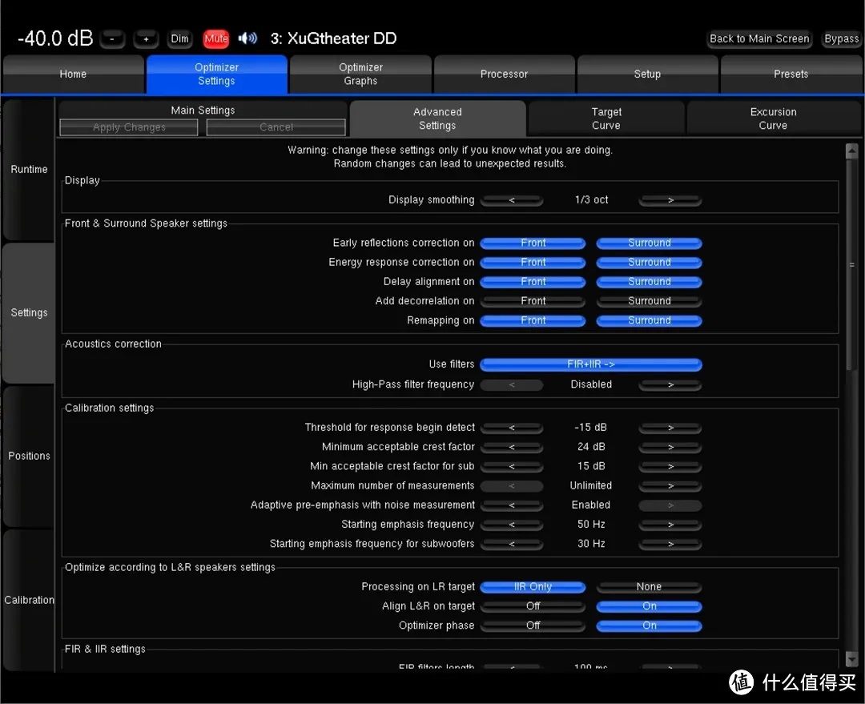865x704 pixels.
Task: Select the Settings side tab
Action: [x=29, y=313]
